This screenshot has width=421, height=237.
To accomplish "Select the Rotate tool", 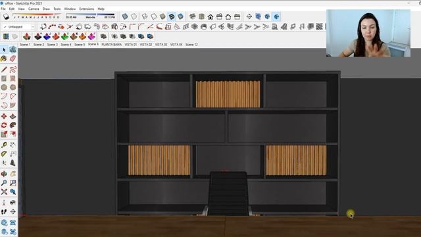I will pos(4,125).
